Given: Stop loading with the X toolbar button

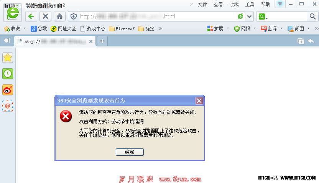Looking at the screenshot, I should pos(45,16).
